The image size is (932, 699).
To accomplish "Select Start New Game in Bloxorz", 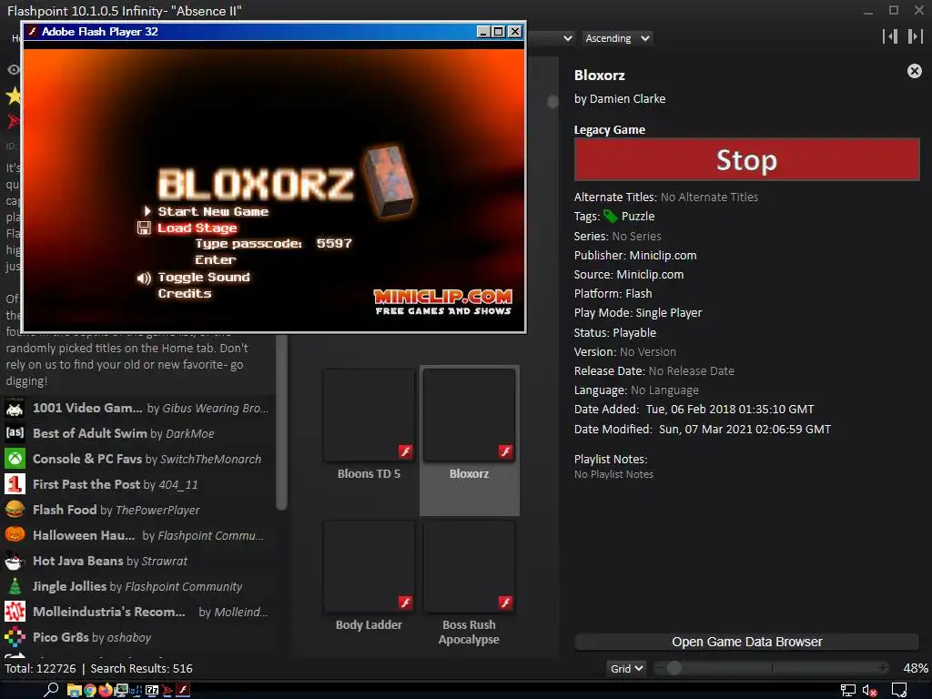I will pos(213,211).
